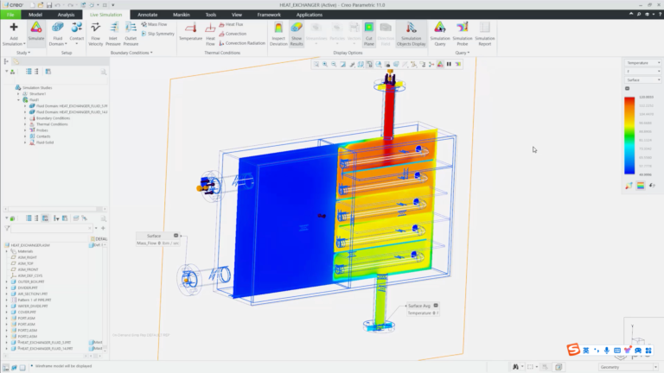
Task: Switch to the View tab
Action: coord(237,15)
